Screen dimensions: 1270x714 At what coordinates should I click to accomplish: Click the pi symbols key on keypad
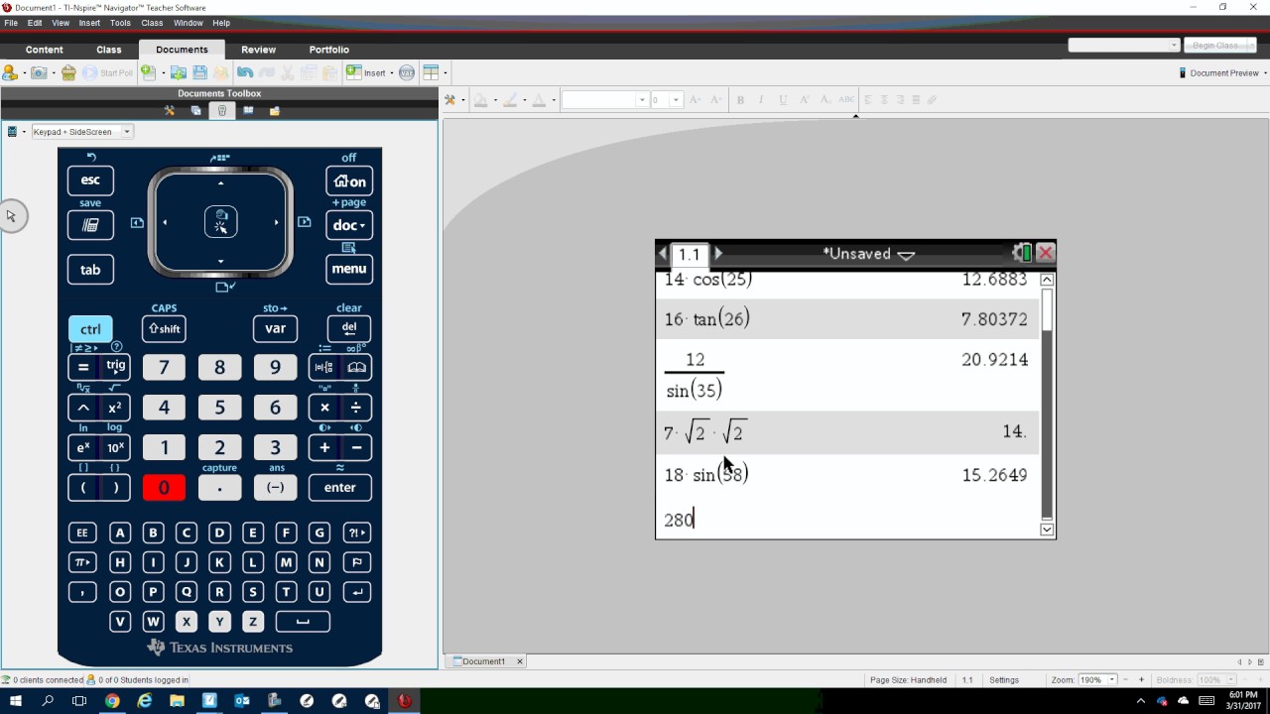pyautogui.click(x=81, y=562)
